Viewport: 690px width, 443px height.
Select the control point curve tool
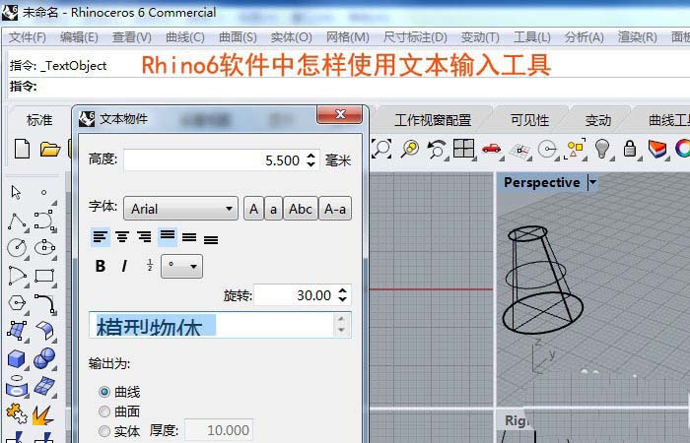(x=44, y=220)
